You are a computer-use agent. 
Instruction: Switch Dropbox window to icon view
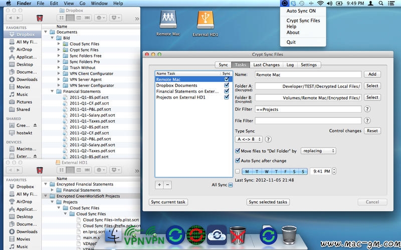point(62,18)
